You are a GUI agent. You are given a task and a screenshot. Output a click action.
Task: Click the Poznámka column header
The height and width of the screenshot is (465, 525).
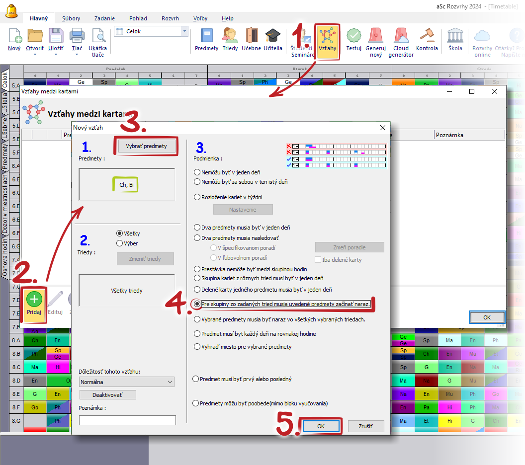(x=469, y=135)
